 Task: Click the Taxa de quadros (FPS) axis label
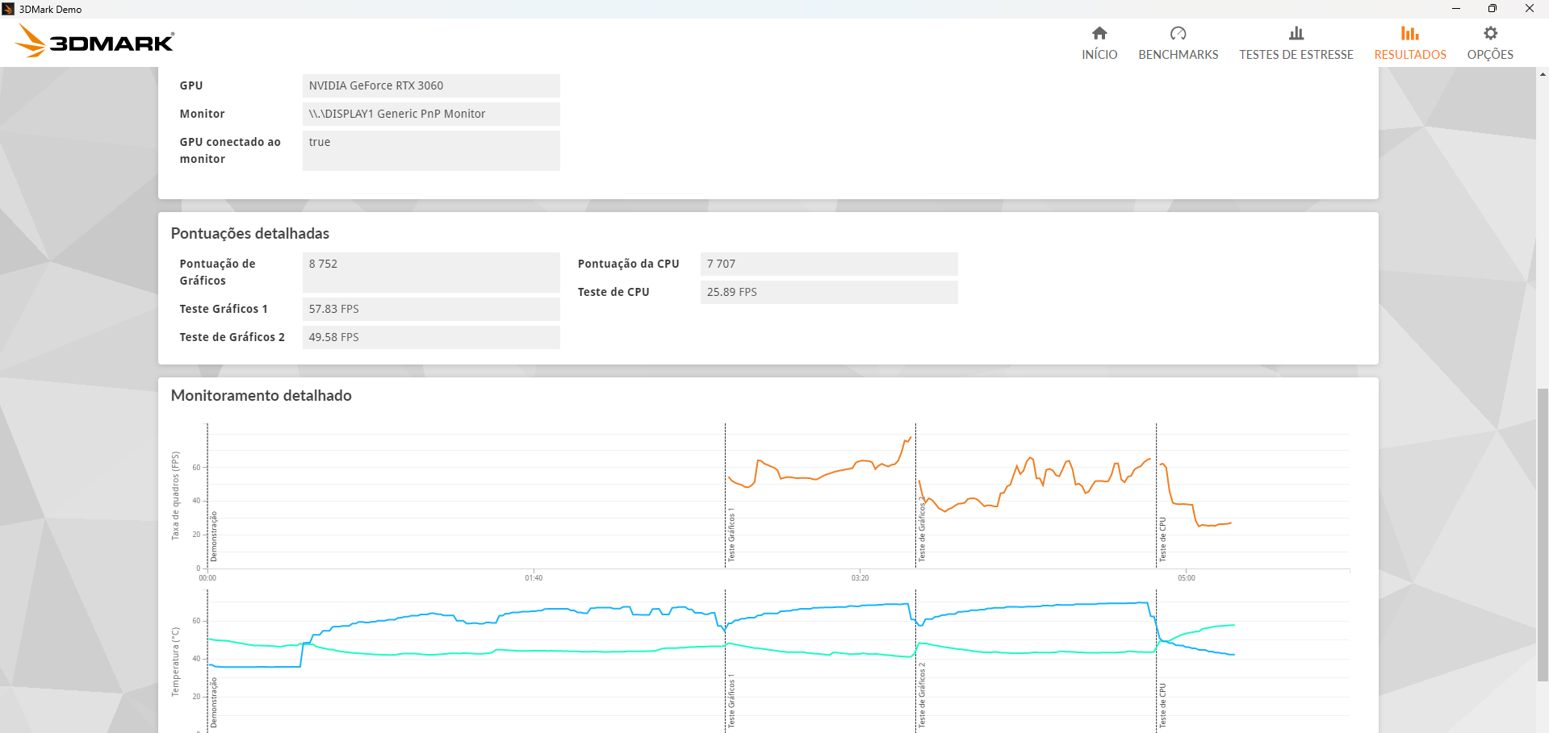[x=175, y=496]
